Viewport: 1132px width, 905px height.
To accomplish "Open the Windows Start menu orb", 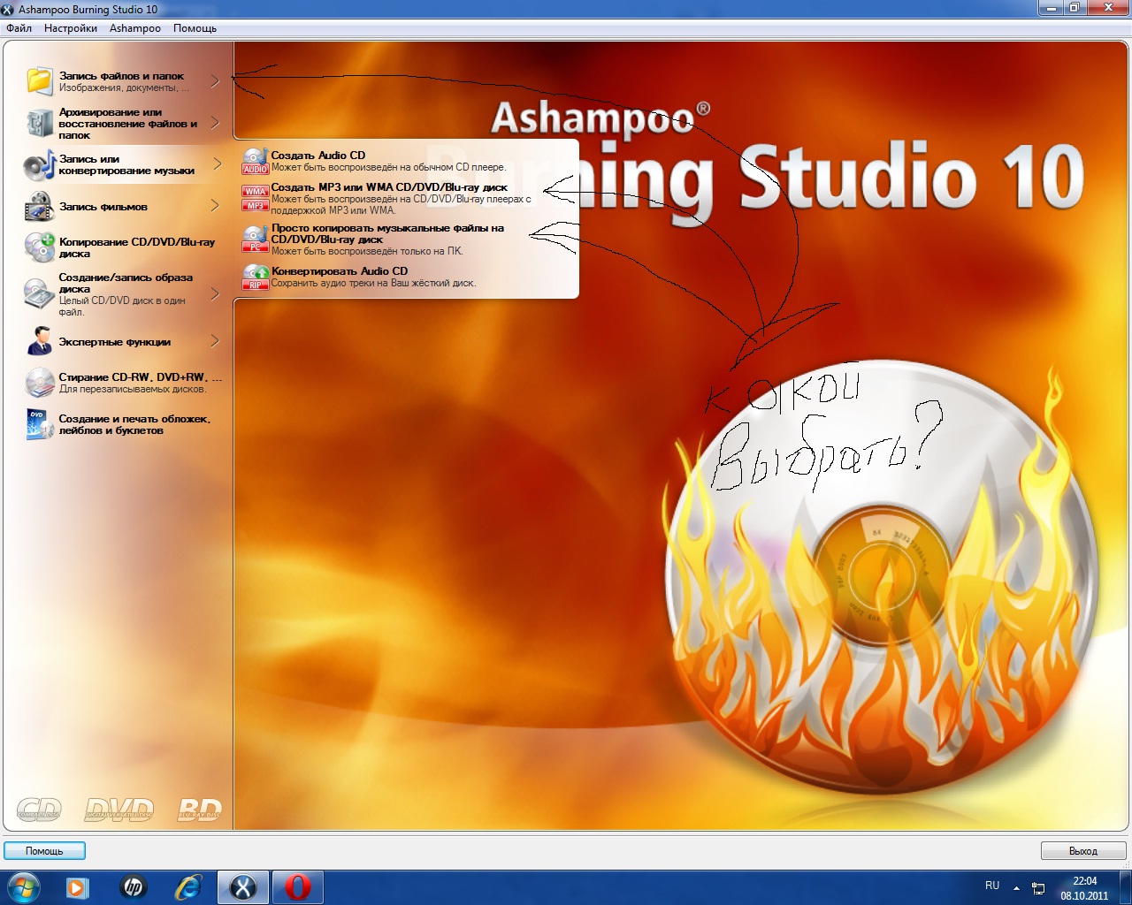I will click(x=24, y=887).
